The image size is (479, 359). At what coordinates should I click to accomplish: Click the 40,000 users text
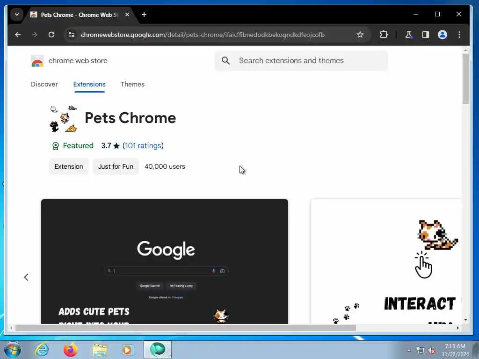click(x=165, y=166)
